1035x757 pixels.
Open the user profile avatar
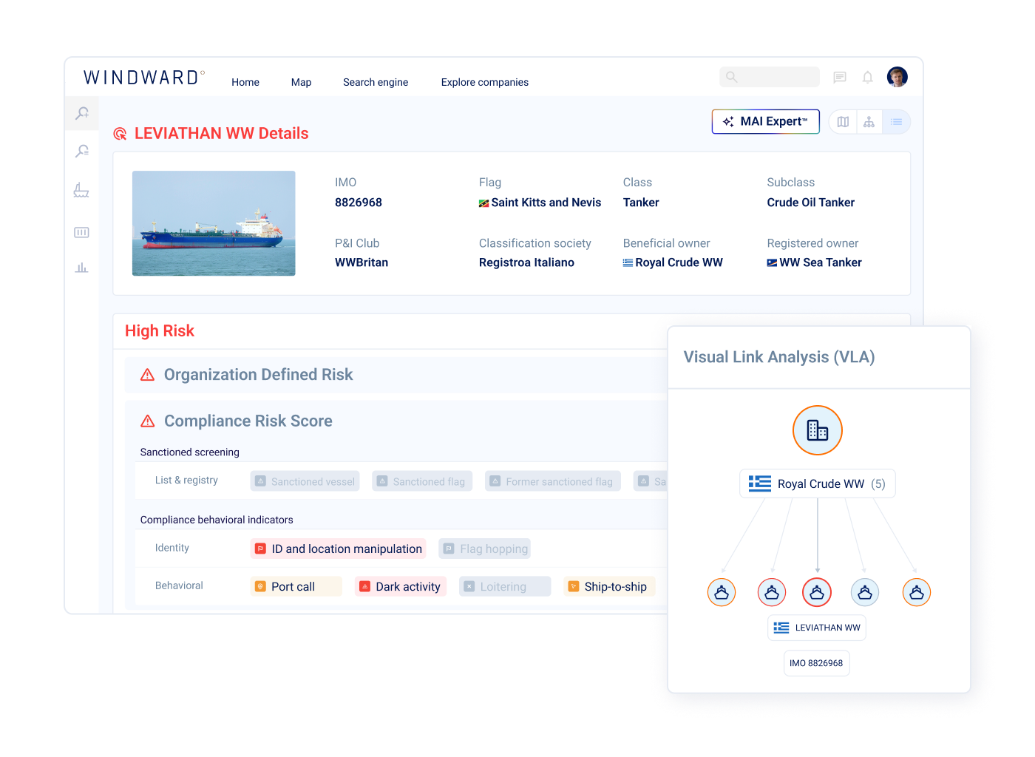(897, 77)
